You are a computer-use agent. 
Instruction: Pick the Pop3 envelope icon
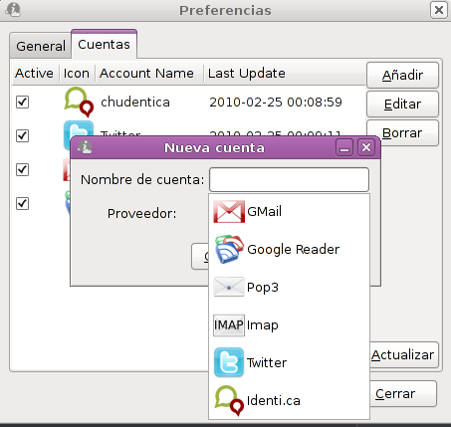229,287
